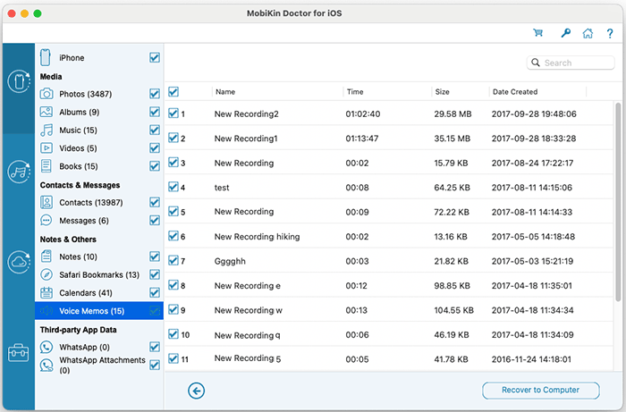Screen dimensions: 626x412
Task: Select the New Recording hiking row name
Action: click(257, 237)
